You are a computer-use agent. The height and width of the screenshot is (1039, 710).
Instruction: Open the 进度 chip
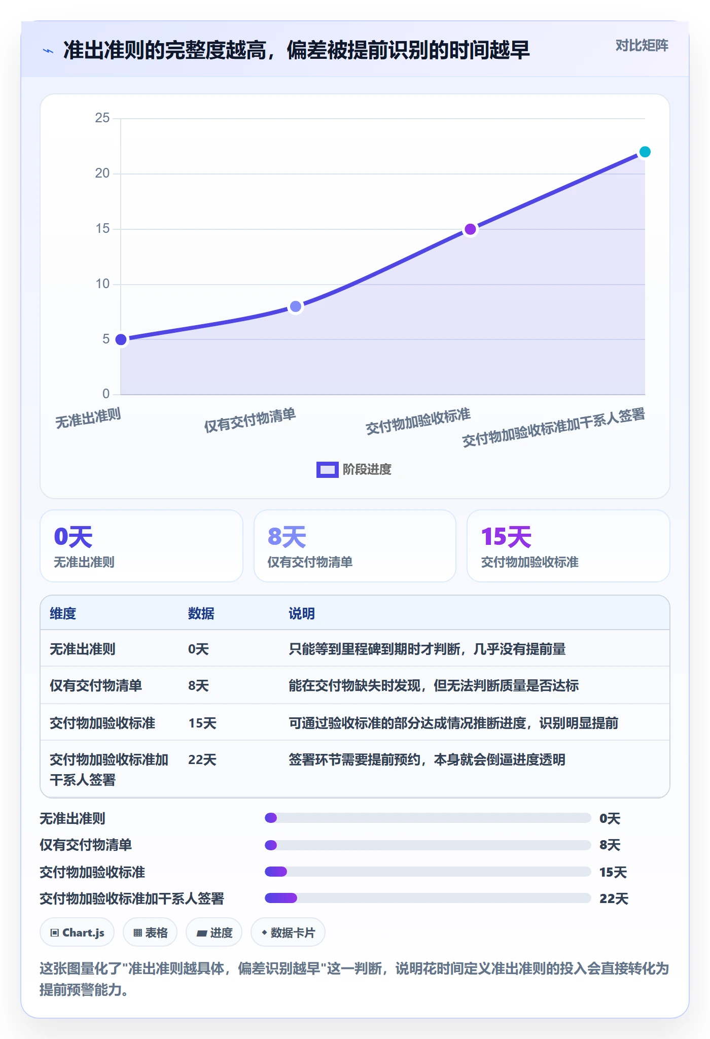point(214,932)
